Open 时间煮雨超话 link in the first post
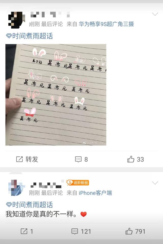The height and width of the screenshot is (244, 163). (x=33, y=36)
